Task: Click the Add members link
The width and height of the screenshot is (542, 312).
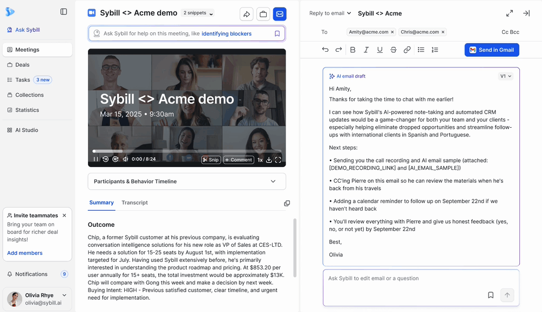Action: (x=25, y=253)
